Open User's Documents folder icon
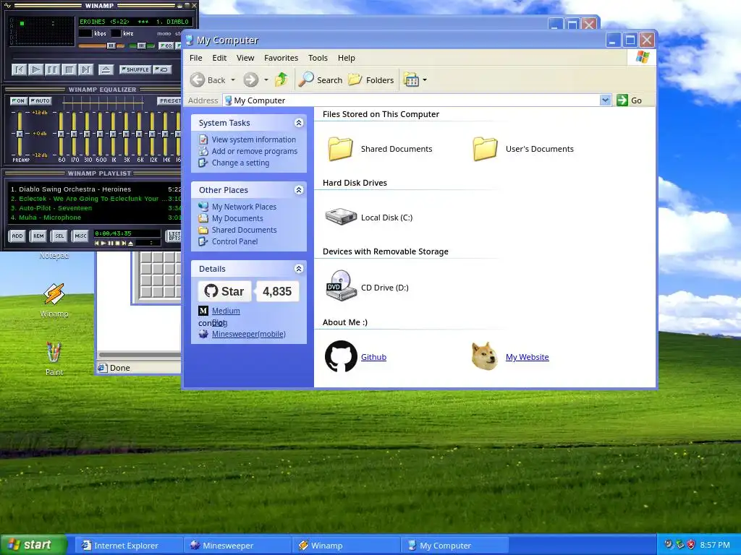 tap(486, 149)
